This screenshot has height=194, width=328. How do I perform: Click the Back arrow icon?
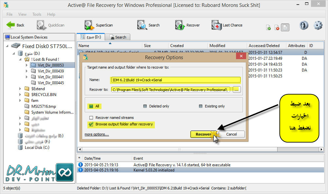tap(10, 25)
